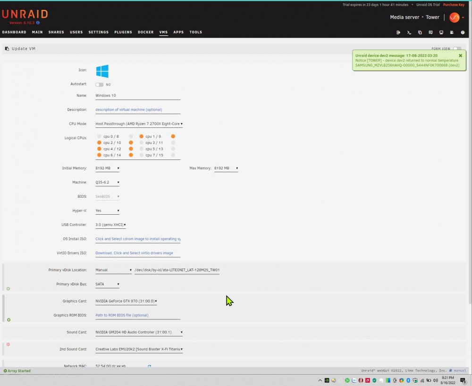Open the web terminal prompt icon
The width and height of the screenshot is (472, 386).
coord(409,33)
